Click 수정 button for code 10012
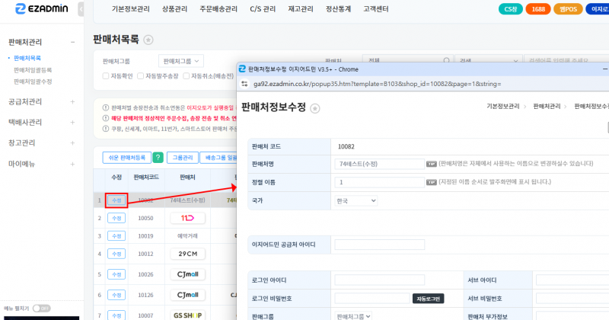Image resolution: width=609 pixels, height=320 pixels. [116, 254]
